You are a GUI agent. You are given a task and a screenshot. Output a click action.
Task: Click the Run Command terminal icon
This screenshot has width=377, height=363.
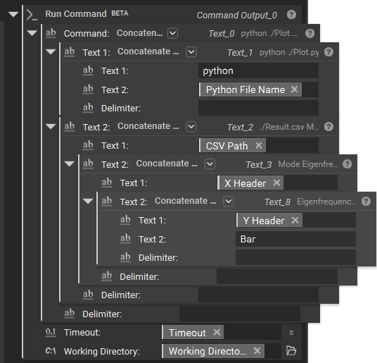click(x=32, y=15)
